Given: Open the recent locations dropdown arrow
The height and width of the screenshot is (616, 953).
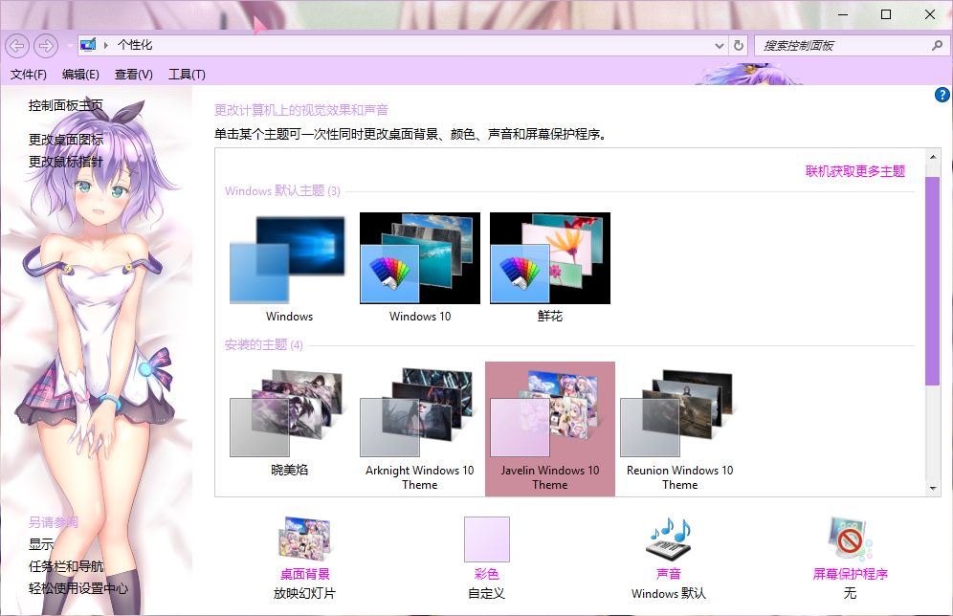Looking at the screenshot, I should click(x=68, y=46).
